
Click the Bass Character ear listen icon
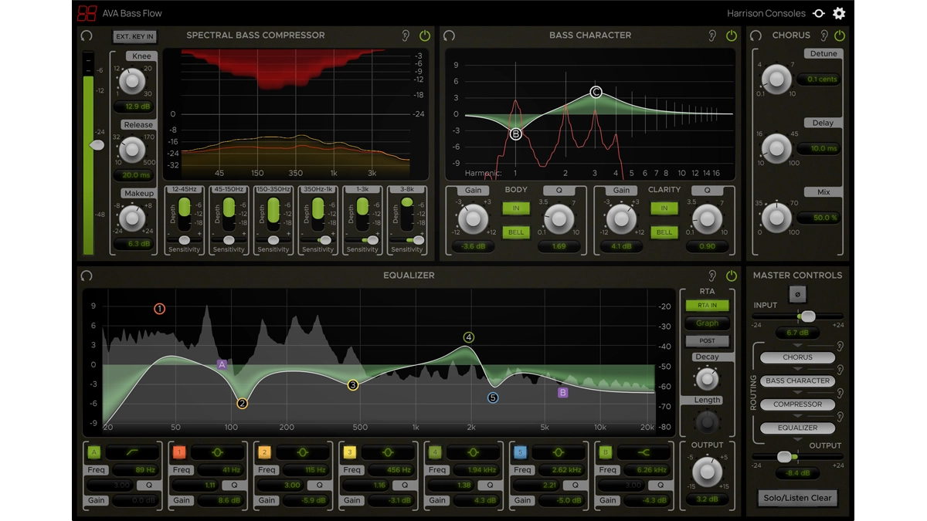click(x=712, y=36)
